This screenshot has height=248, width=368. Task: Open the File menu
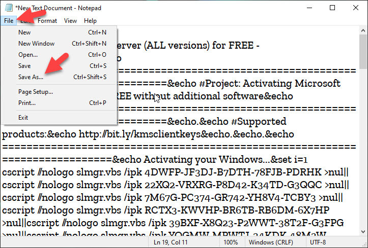[x=8, y=21]
